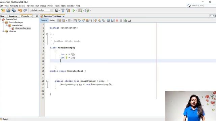Open the dropdown arrow beside the Debug icon
This screenshot has width=216, height=121.
[x=83, y=10]
